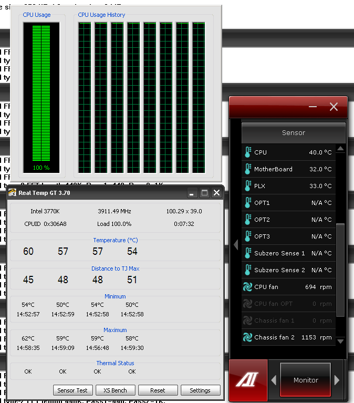This screenshot has height=403, width=354.
Task: Click the CPUID 0x306A8 text
Action: (x=46, y=224)
